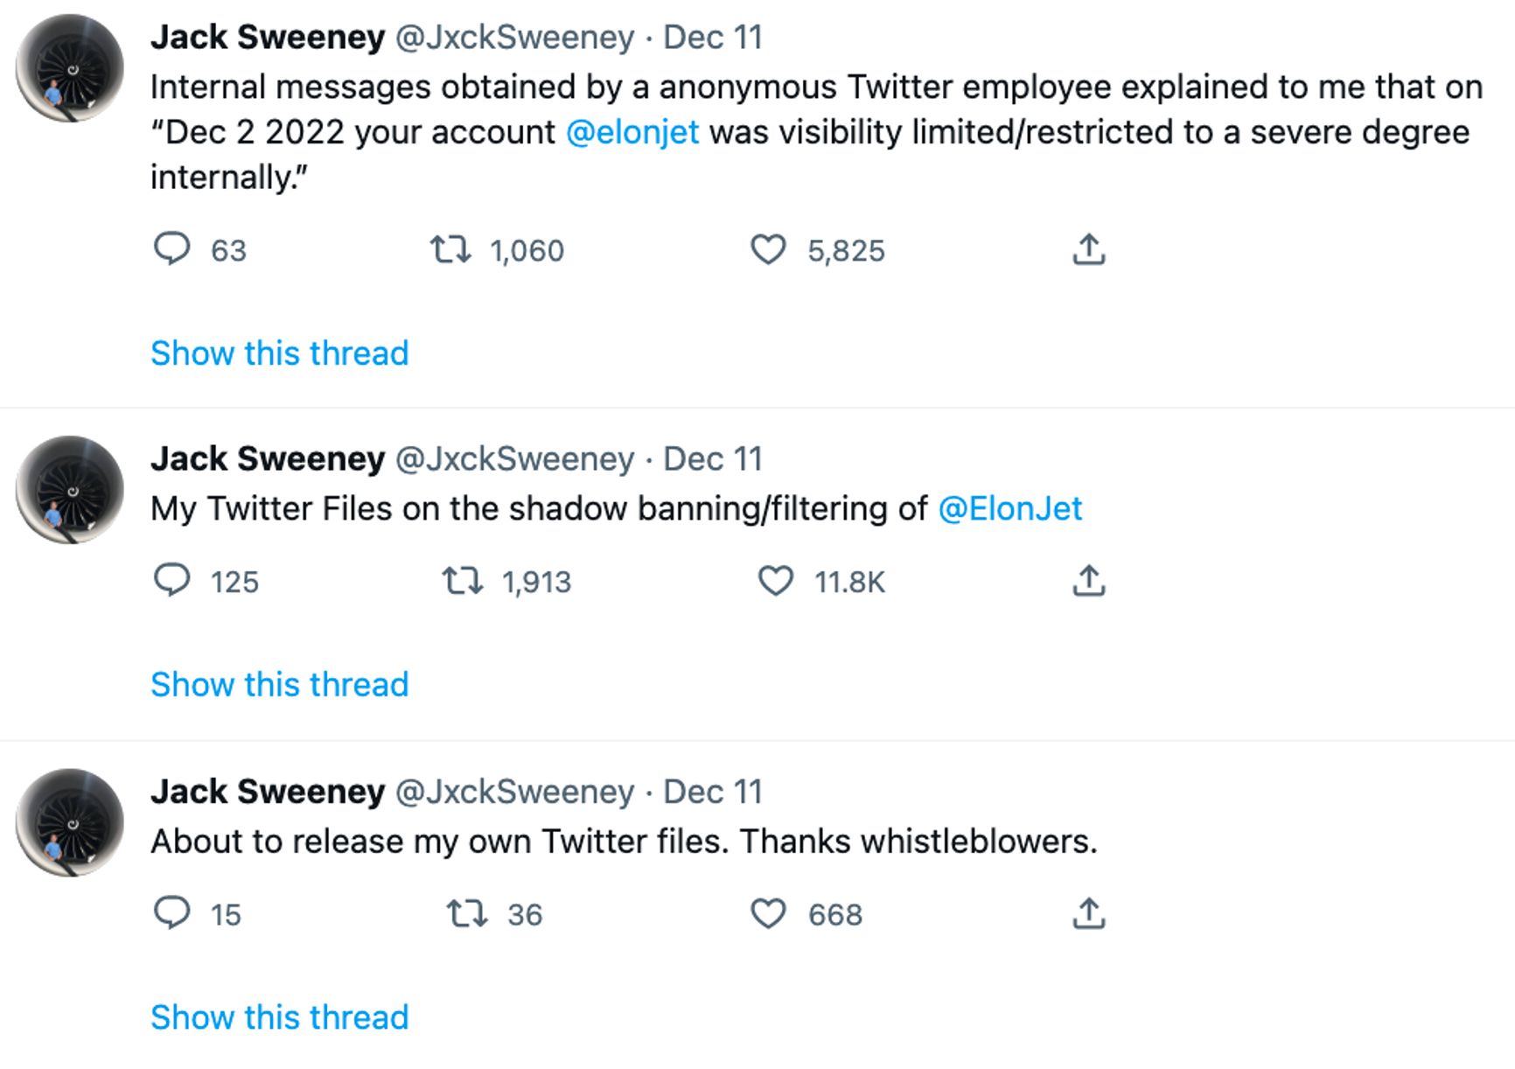Like the tweet with 5,825 likes
1515x1069 pixels.
click(768, 250)
